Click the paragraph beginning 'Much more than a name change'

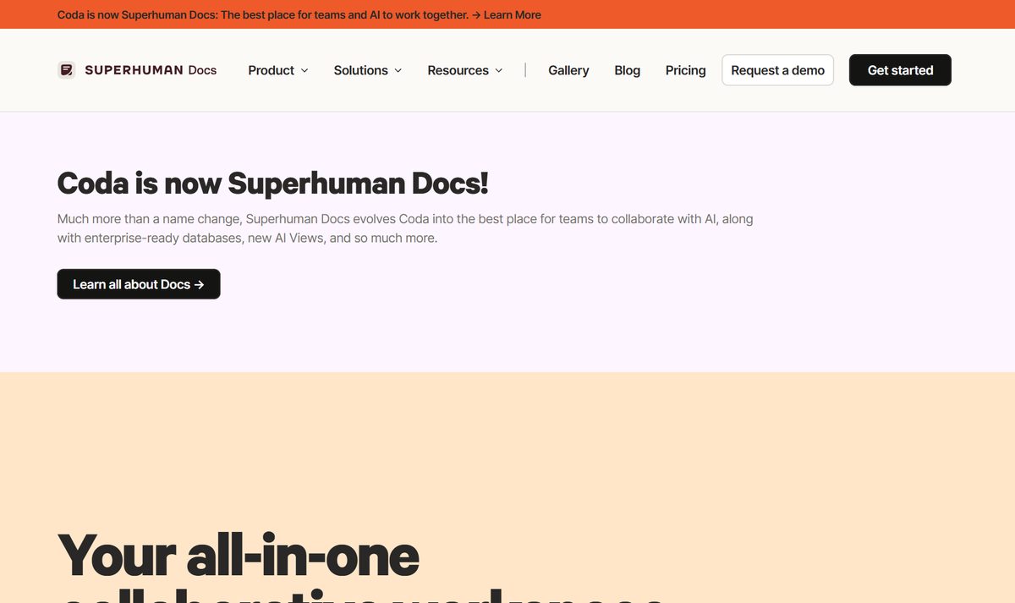pos(405,228)
